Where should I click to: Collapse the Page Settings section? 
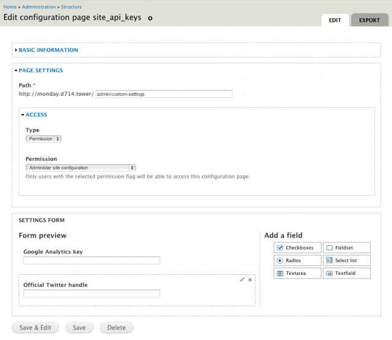pos(40,71)
